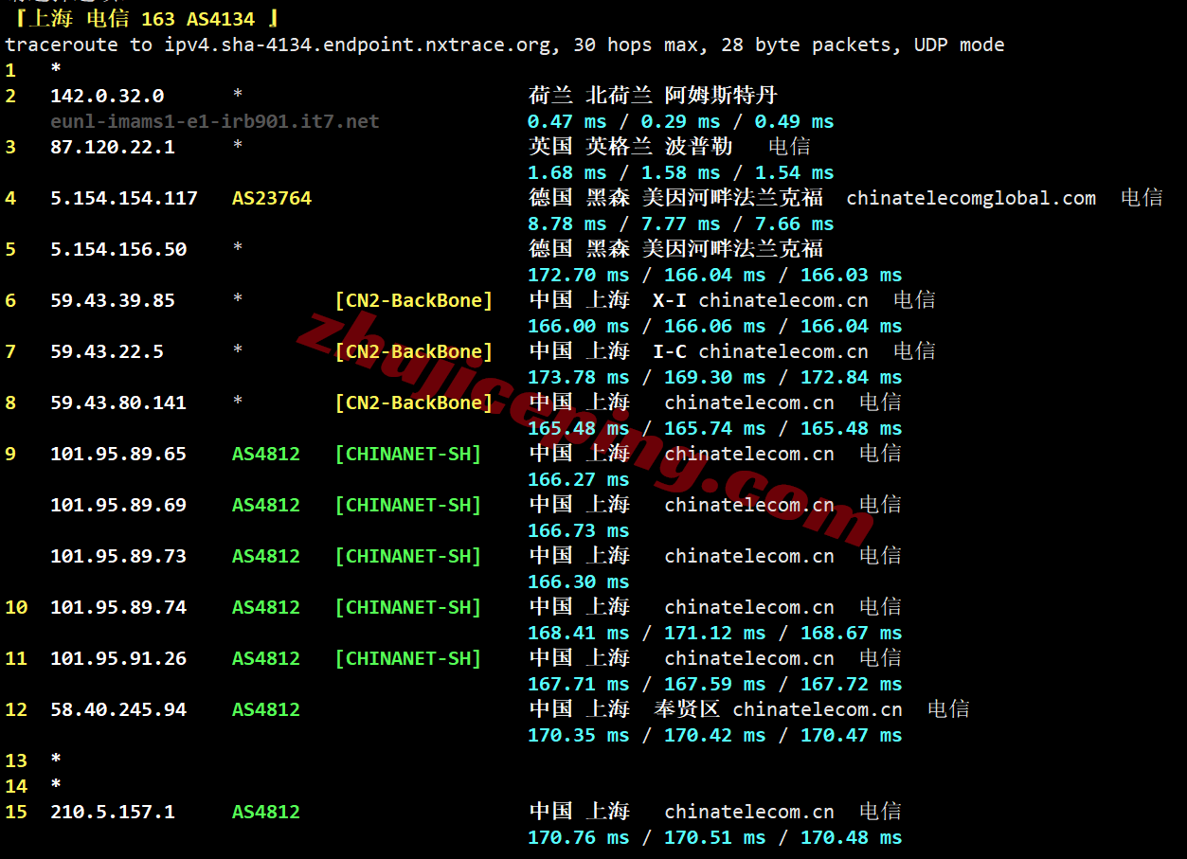Image resolution: width=1187 pixels, height=859 pixels.
Task: Select AS4812 label on hop 10
Action: (x=266, y=607)
